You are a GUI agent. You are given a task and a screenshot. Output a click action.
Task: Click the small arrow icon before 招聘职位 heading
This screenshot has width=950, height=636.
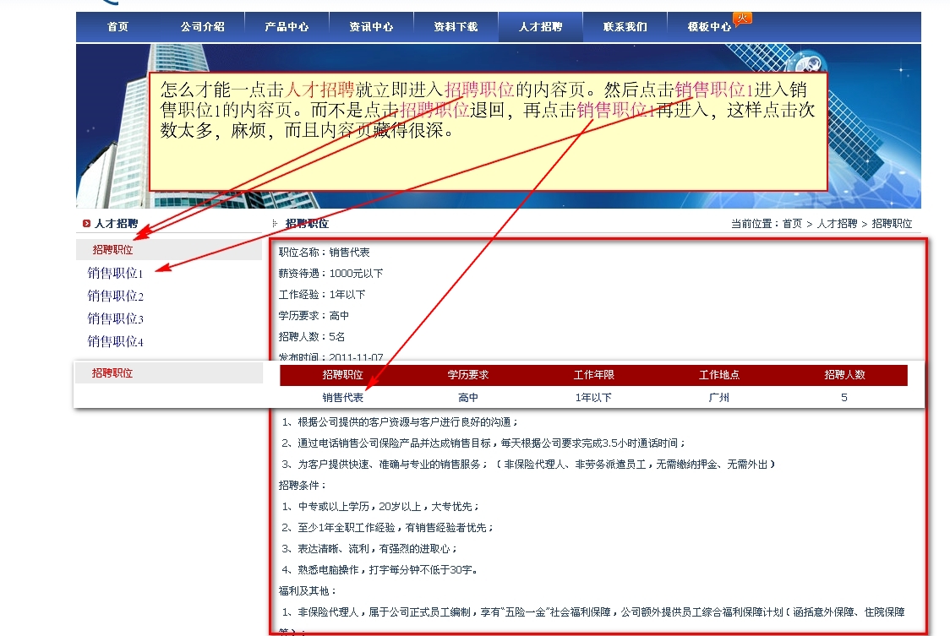pyautogui.click(x=275, y=224)
